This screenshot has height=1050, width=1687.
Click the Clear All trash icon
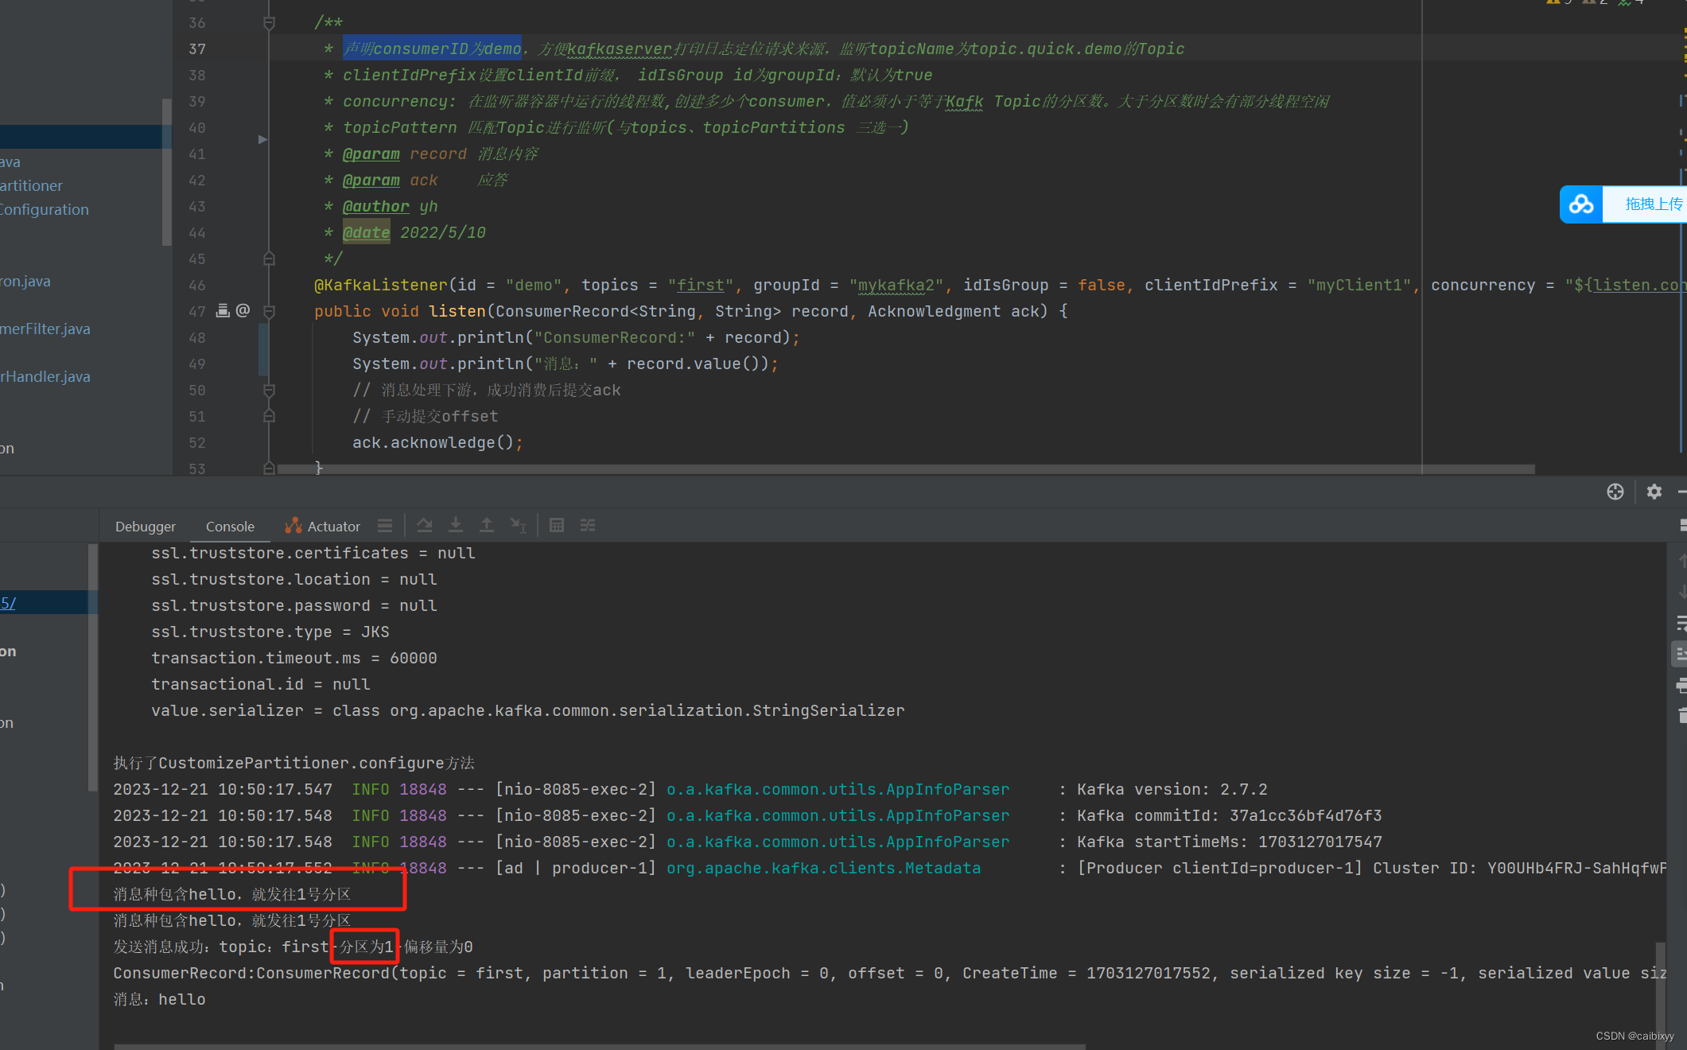pyautogui.click(x=1682, y=715)
